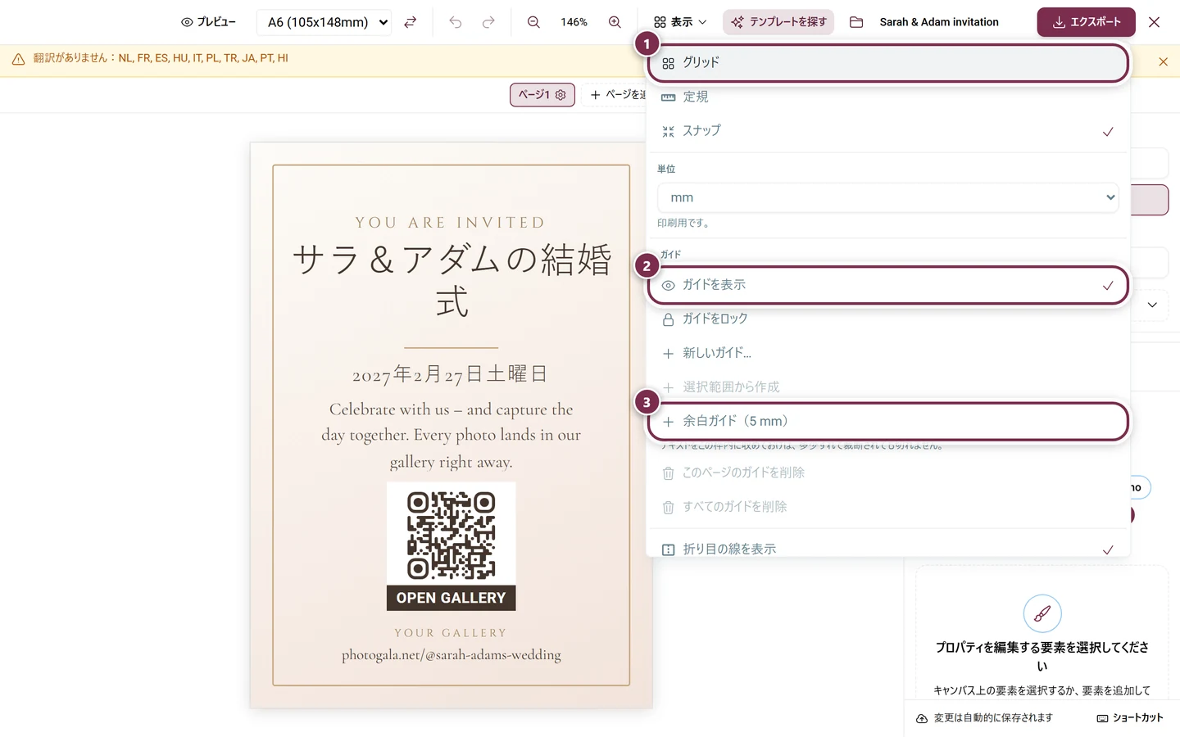Expand the chevron in the right panel

(1152, 305)
